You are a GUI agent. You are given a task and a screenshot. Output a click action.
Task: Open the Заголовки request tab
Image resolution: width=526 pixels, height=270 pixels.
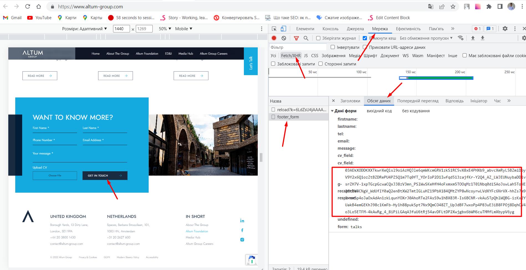[350, 101]
